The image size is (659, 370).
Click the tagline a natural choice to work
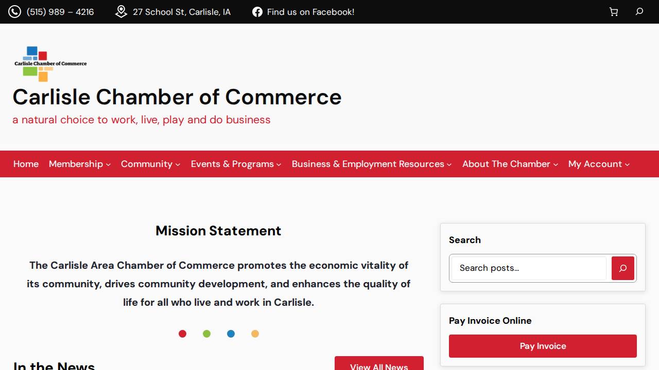[142, 120]
